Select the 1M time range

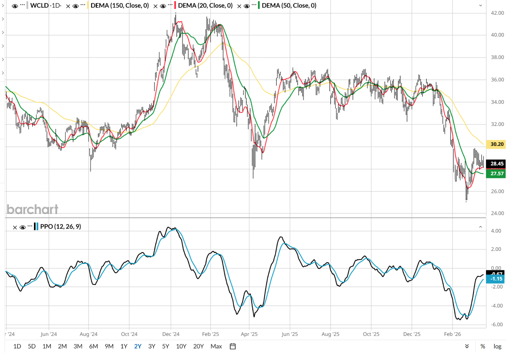[x=47, y=346]
